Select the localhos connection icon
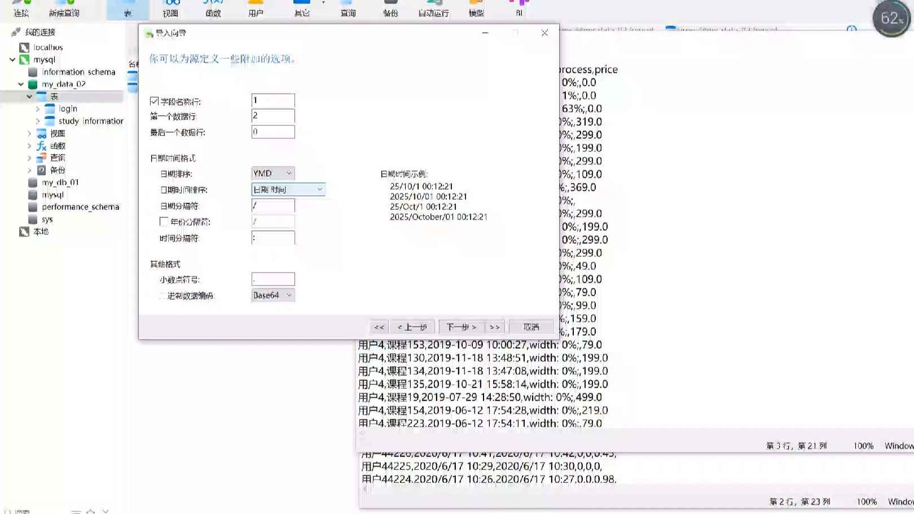Viewport: 914px width, 514px height. pyautogui.click(x=24, y=47)
